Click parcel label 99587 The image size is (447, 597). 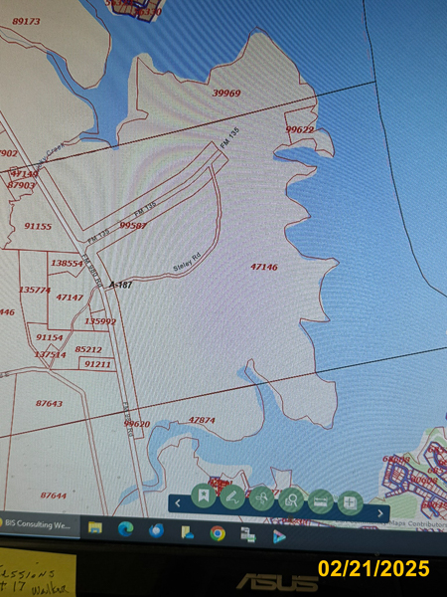(x=133, y=226)
